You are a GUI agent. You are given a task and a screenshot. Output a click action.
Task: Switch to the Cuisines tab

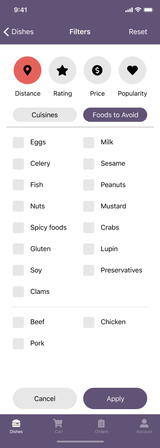pyautogui.click(x=45, y=115)
